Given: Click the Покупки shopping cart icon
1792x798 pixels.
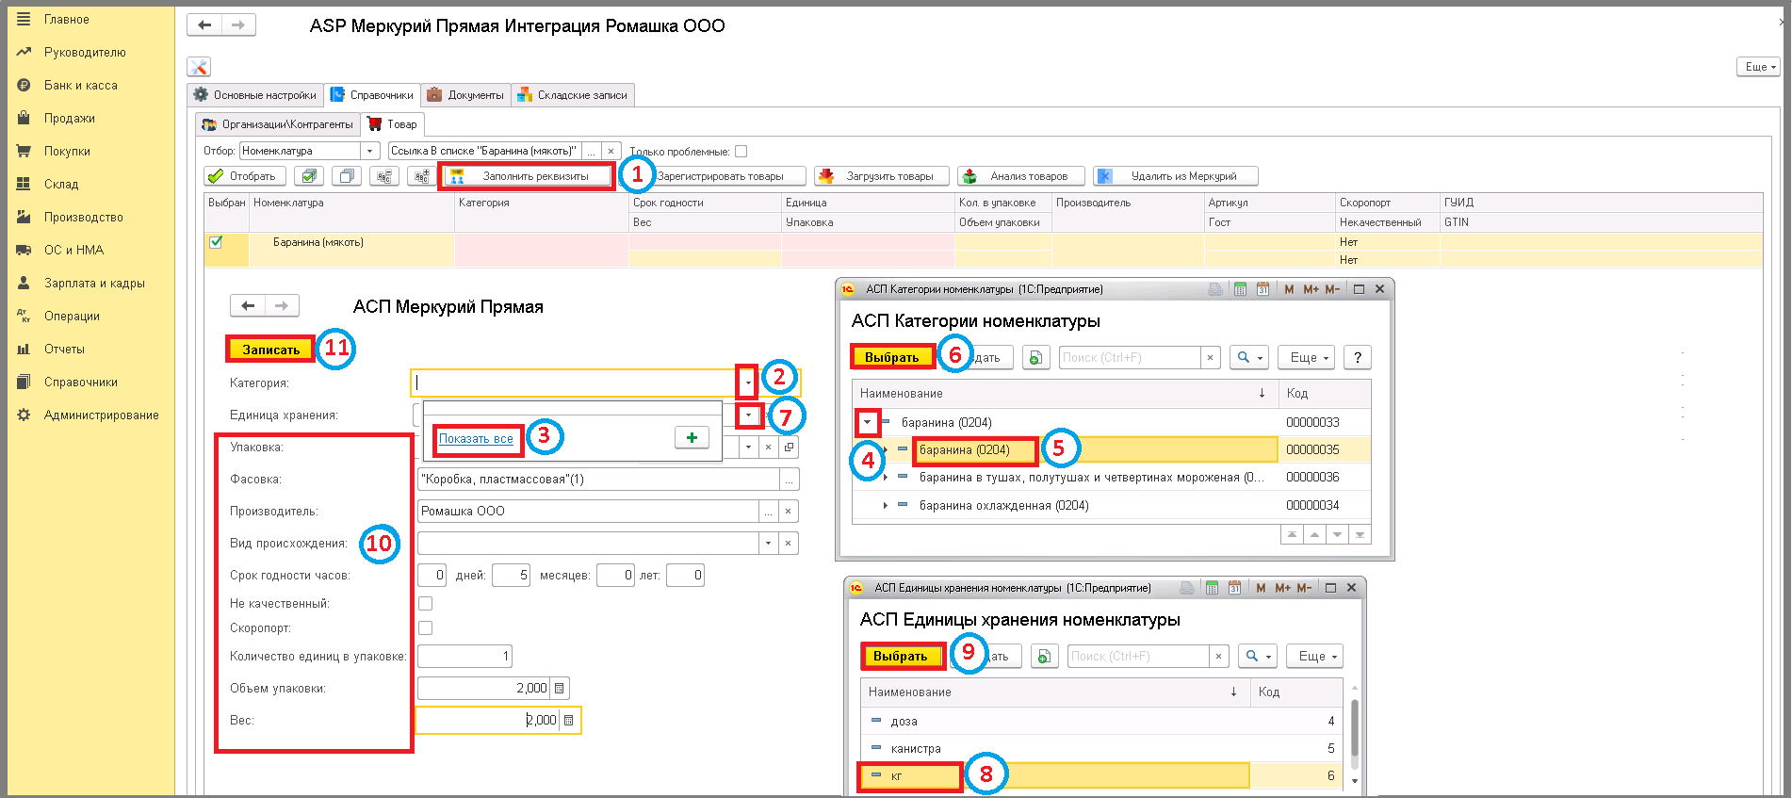Looking at the screenshot, I should [x=24, y=151].
